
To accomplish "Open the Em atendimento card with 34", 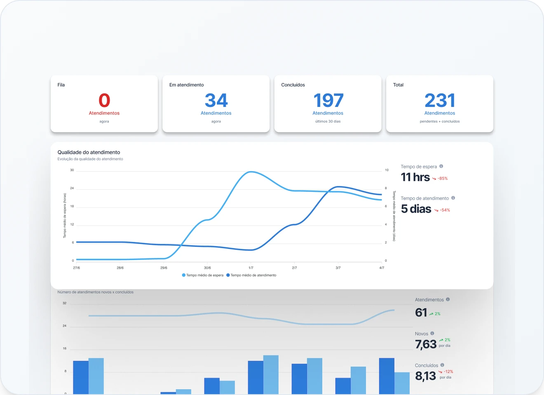I will [x=216, y=104].
